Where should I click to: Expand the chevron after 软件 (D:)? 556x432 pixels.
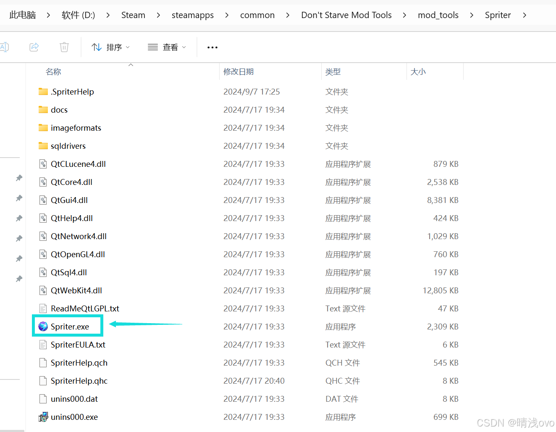tap(108, 15)
